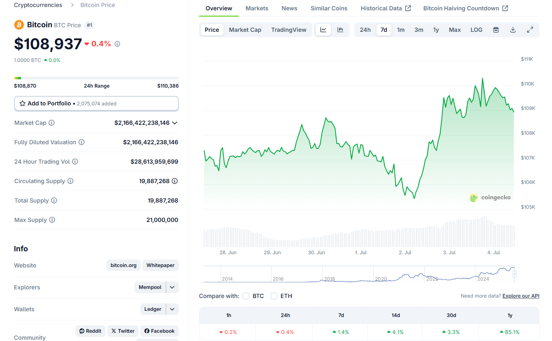Click info icon next to 19,887,268 circulating value
This screenshot has height=341, width=552.
pos(175,181)
